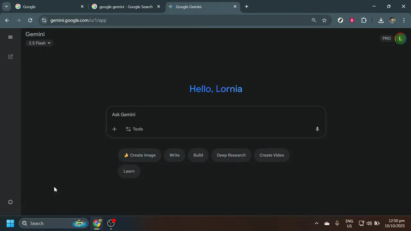
Task: Select the Create Image suggestion chip
Action: click(140, 155)
